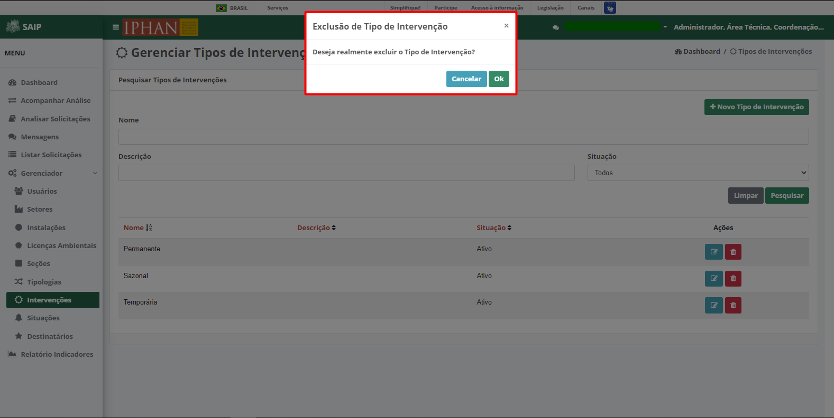Expand the user profile dropdown arrow
This screenshot has height=418, width=834.
665,27
